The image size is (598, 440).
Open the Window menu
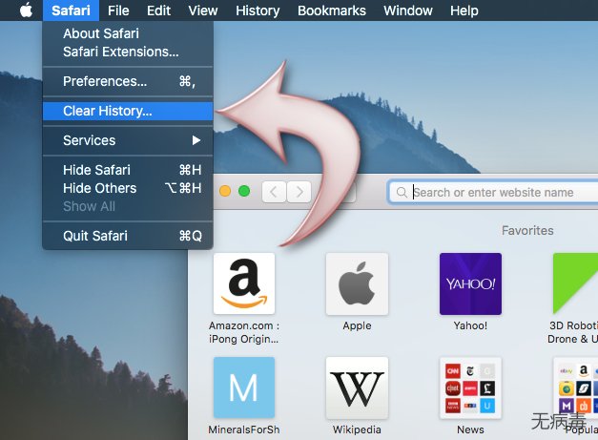pos(408,10)
